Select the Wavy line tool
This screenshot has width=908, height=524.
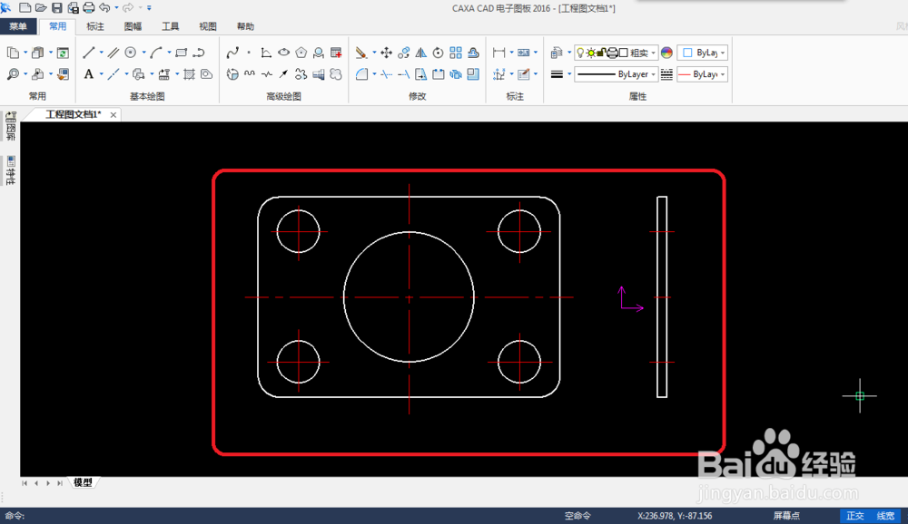tap(250, 74)
